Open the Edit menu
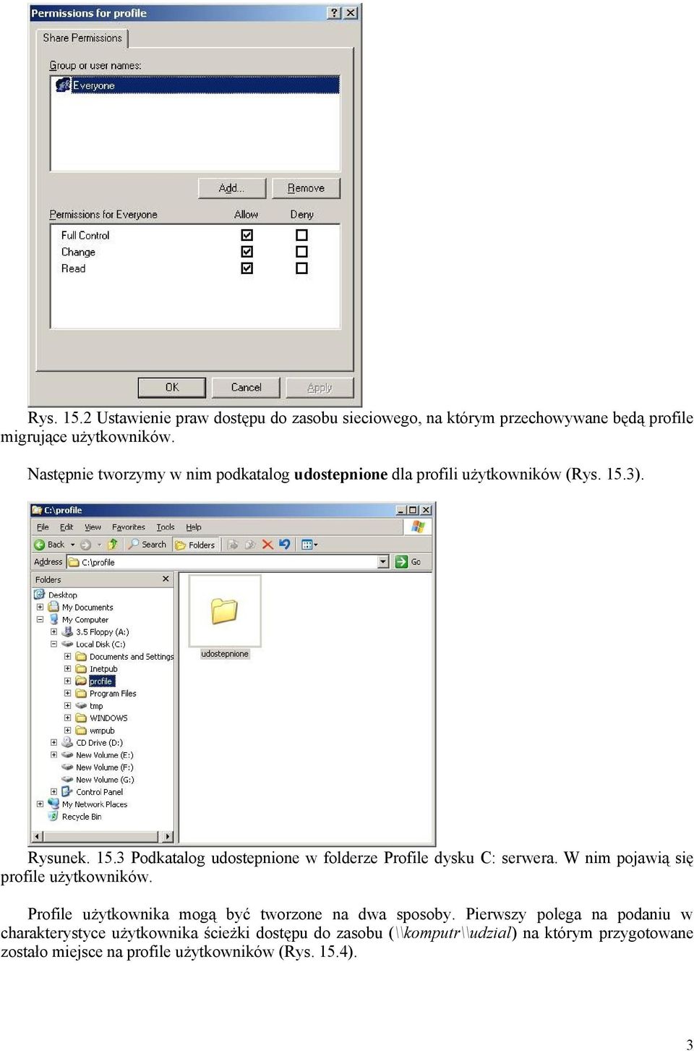Image resolution: width=694 pixels, height=1051 pixels. coord(67,527)
